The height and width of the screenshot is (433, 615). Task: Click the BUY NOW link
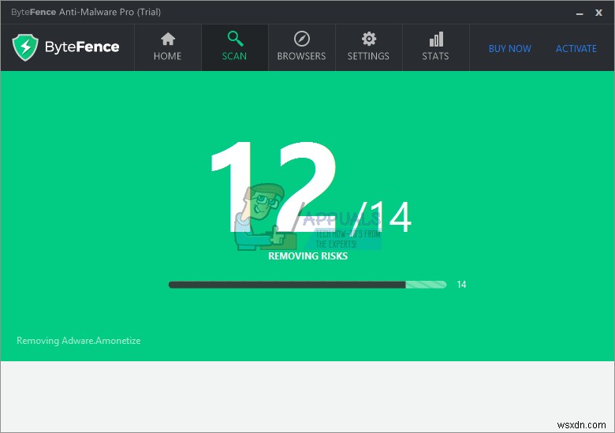tap(510, 49)
